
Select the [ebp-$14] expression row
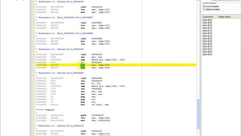pyautogui.click(x=207, y=31)
